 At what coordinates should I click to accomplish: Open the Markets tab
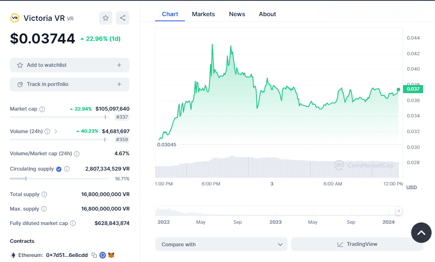click(203, 14)
